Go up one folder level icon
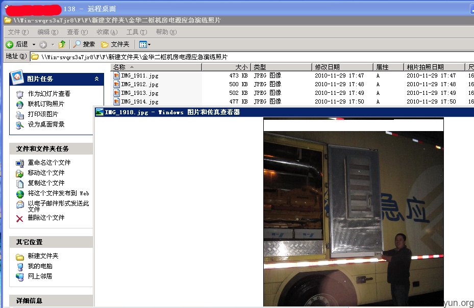 click(x=62, y=44)
